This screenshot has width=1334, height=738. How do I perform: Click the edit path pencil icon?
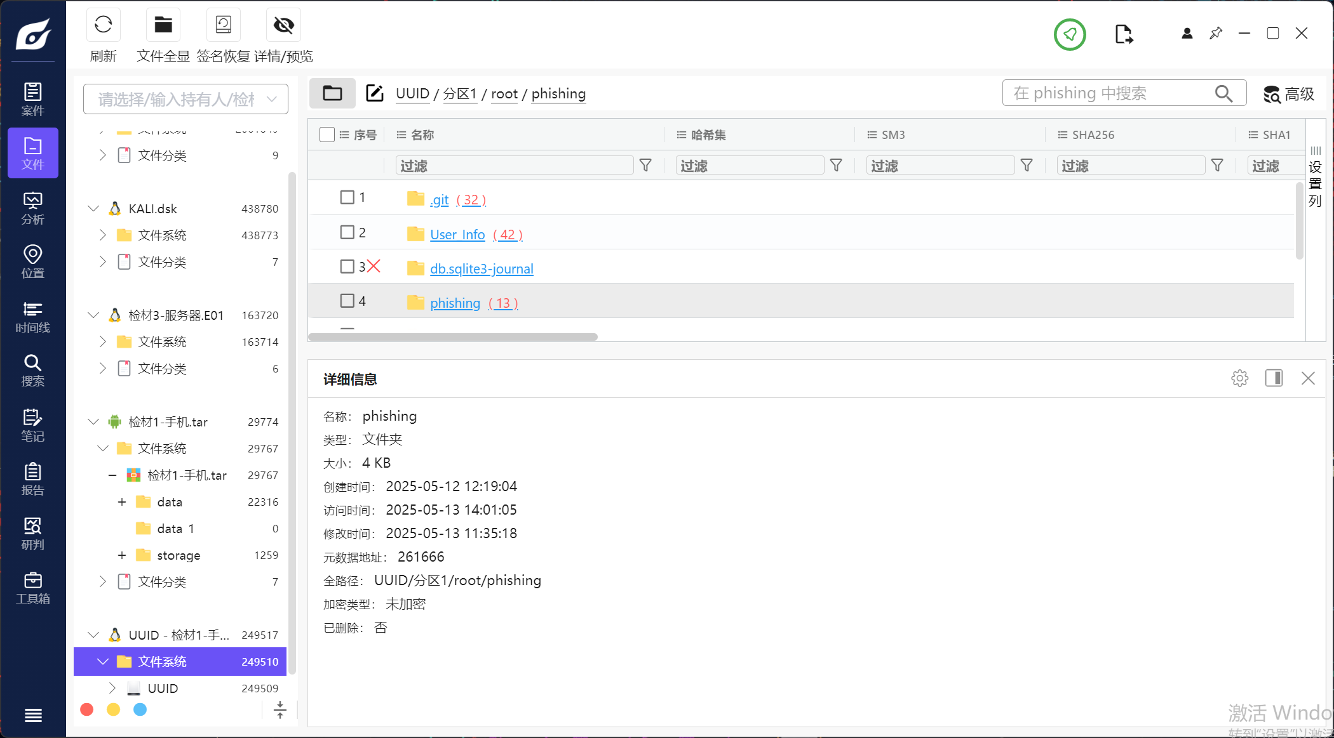[x=375, y=93]
